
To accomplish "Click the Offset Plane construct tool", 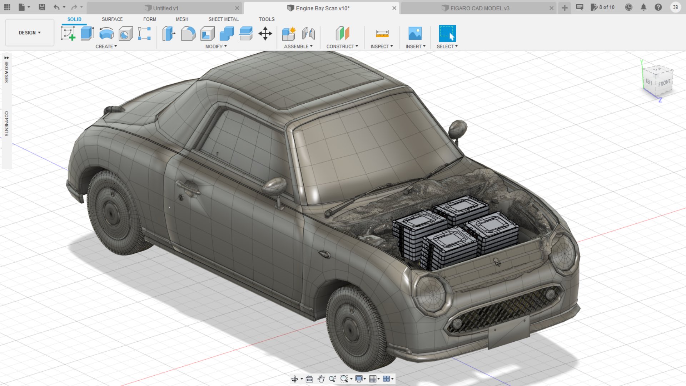I will pyautogui.click(x=342, y=34).
